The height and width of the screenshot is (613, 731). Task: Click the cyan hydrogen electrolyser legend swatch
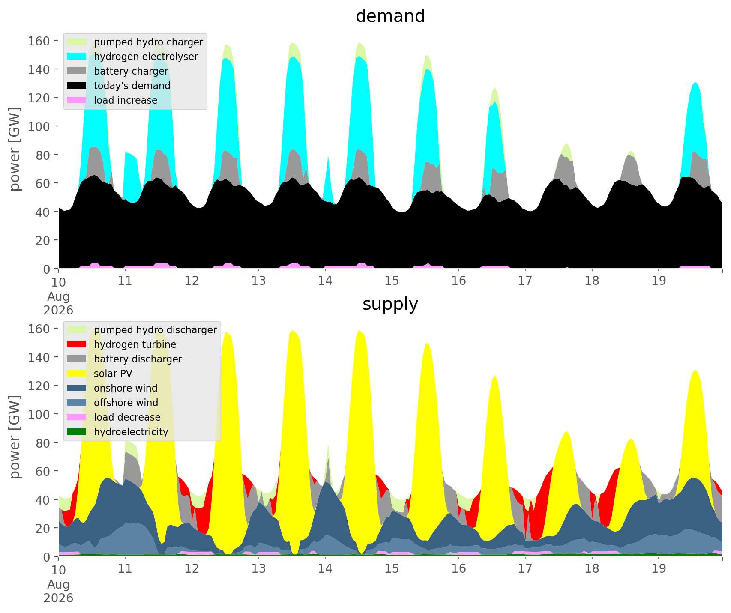tap(77, 57)
